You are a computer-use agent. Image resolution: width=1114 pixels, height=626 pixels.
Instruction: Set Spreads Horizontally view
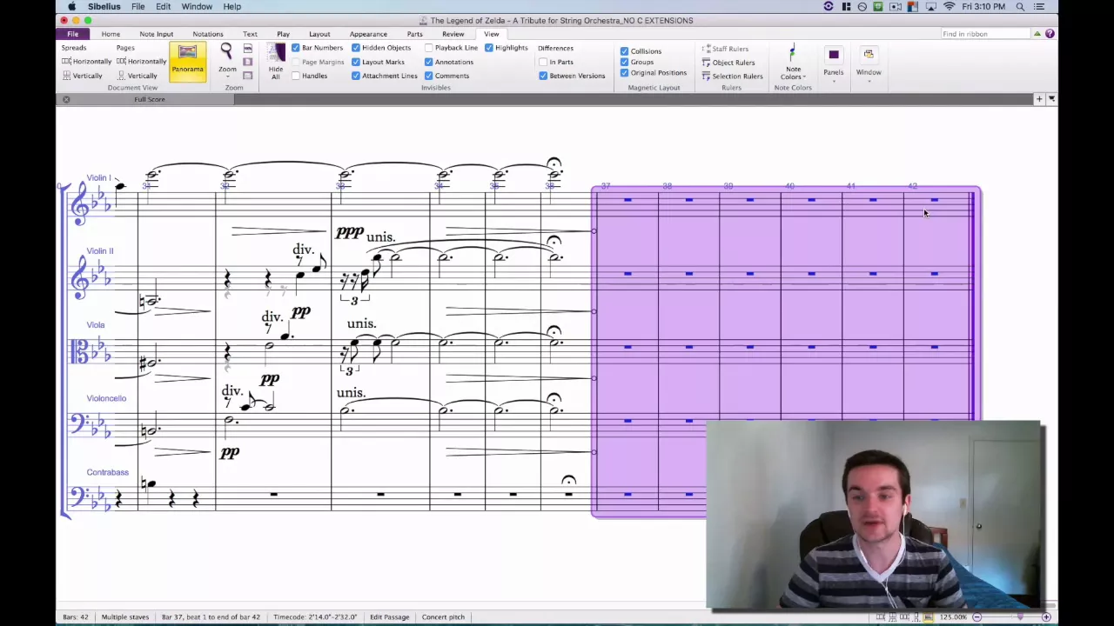87,62
